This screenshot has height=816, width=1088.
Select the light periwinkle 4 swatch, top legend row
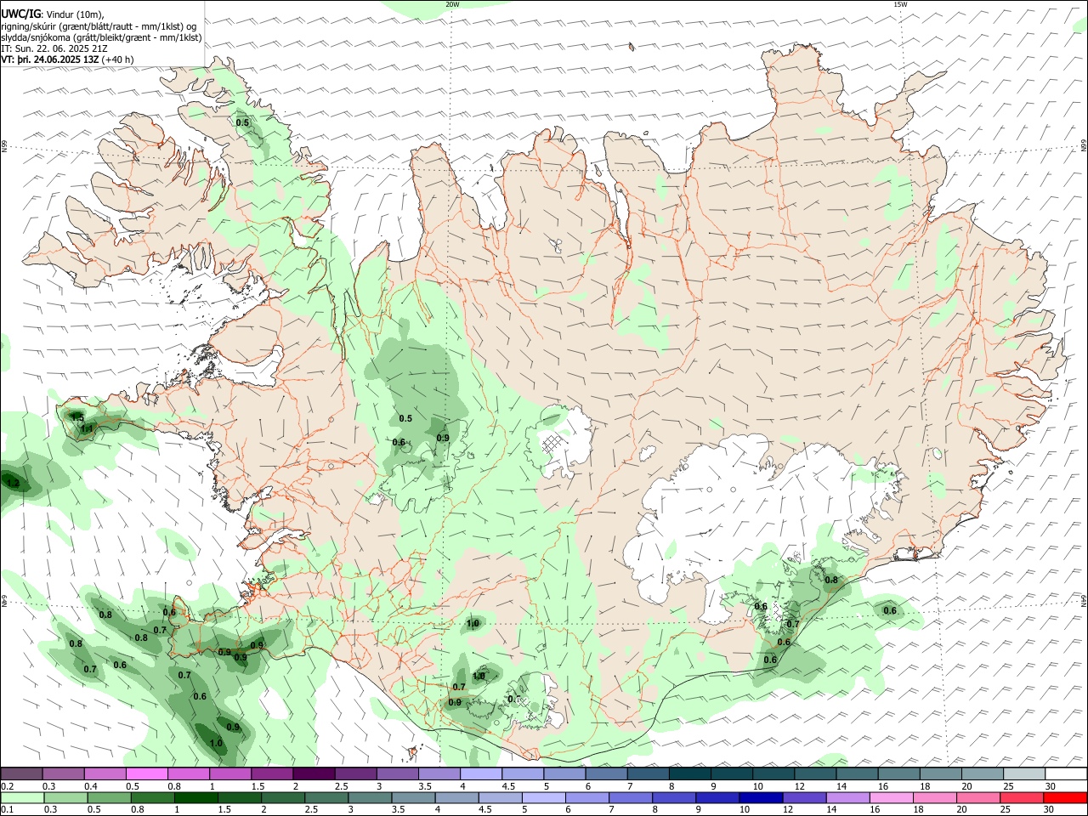point(481,774)
